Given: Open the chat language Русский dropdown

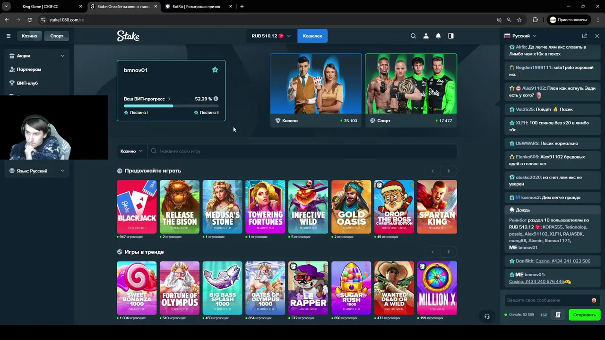Looking at the screenshot, I should (520, 36).
